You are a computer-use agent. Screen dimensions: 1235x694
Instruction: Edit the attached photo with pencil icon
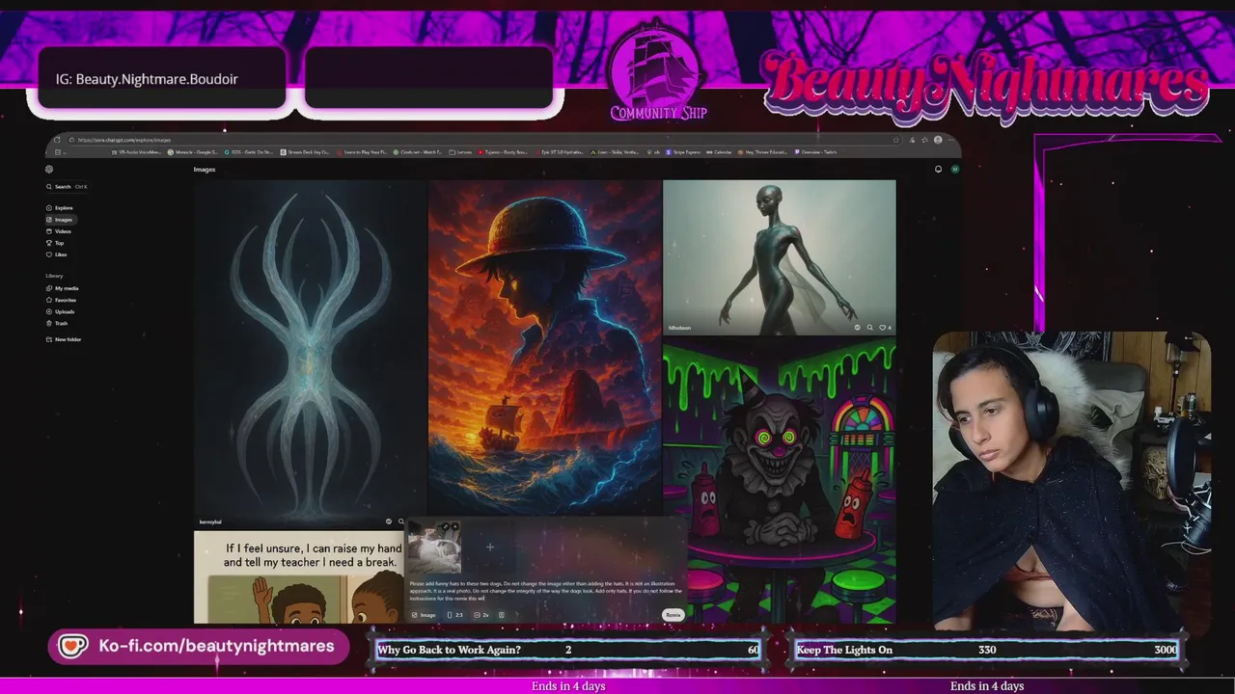pos(445,528)
